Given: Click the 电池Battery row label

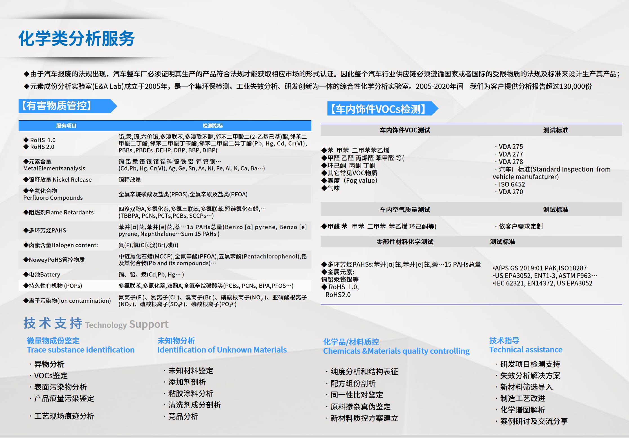Looking at the screenshot, I should [42, 274].
